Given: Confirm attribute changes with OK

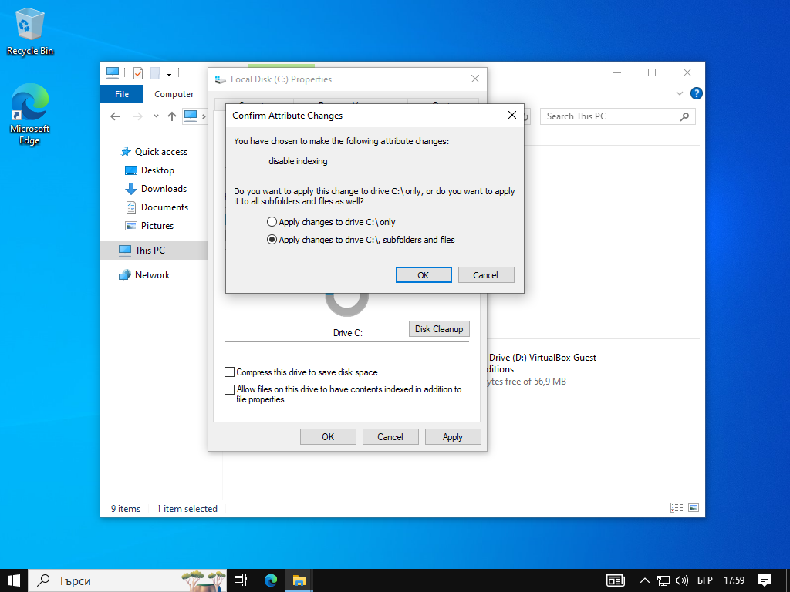Looking at the screenshot, I should (423, 275).
